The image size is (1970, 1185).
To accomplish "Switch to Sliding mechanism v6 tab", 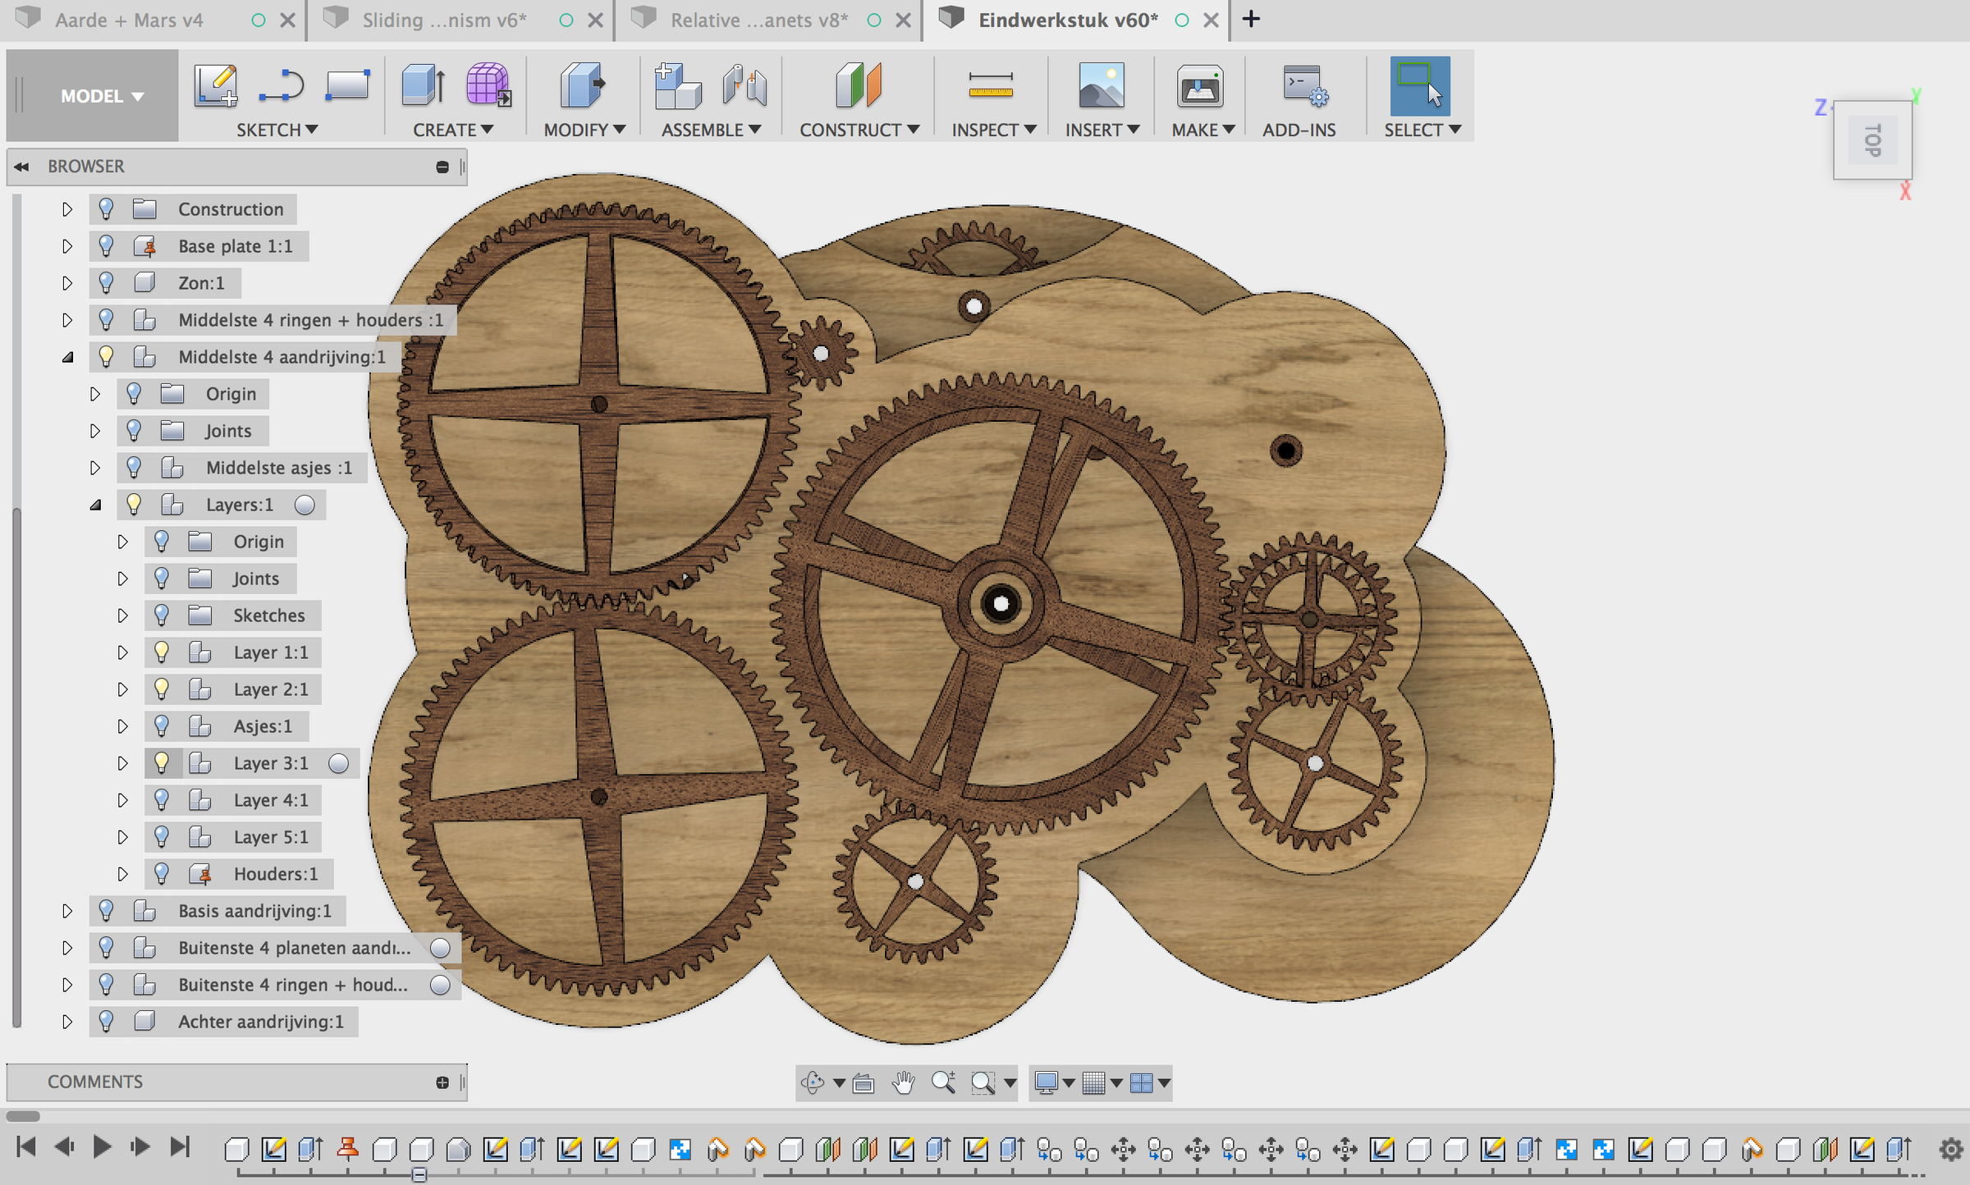I will (x=444, y=21).
